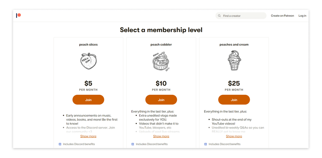Click Discord icon under peach cobbler tier
322x158 pixels.
pyautogui.click(x=133, y=144)
